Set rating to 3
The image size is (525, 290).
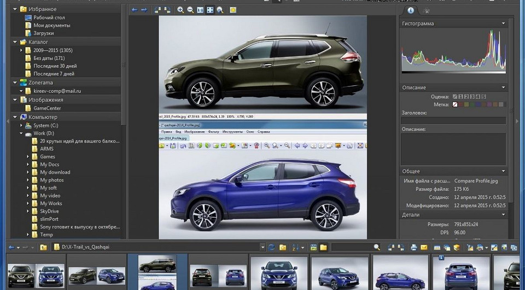point(472,97)
